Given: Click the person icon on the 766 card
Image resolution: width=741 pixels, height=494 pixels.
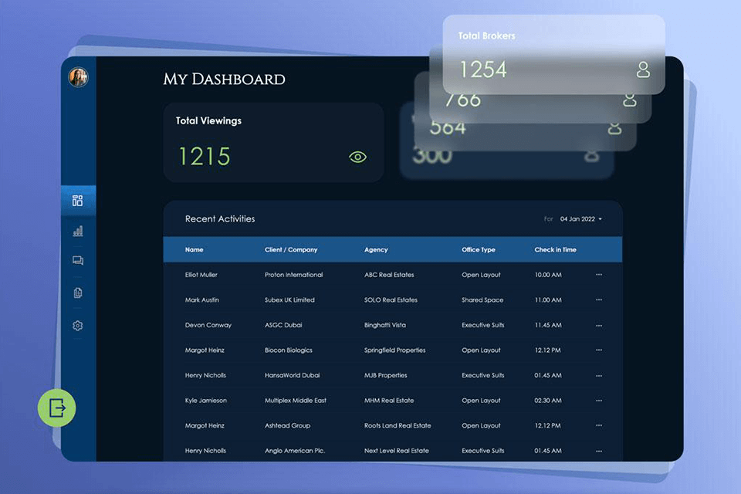Looking at the screenshot, I should point(630,100).
